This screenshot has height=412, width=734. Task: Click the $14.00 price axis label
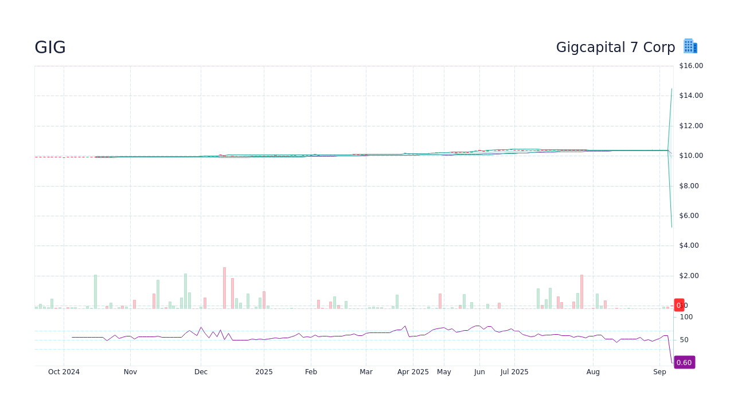pyautogui.click(x=691, y=96)
